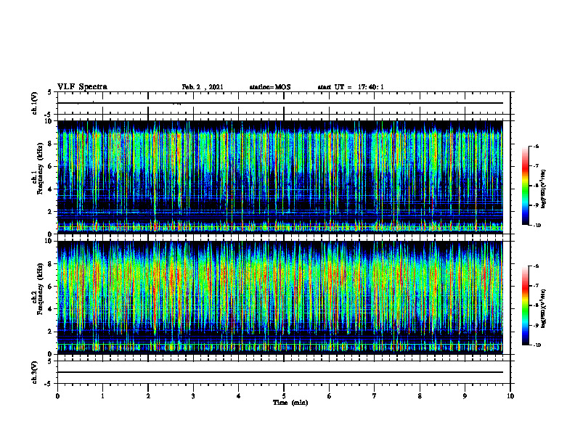
Task: Click the '4' kHz tick on ch.1 frequency axis
Action: [x=51, y=189]
